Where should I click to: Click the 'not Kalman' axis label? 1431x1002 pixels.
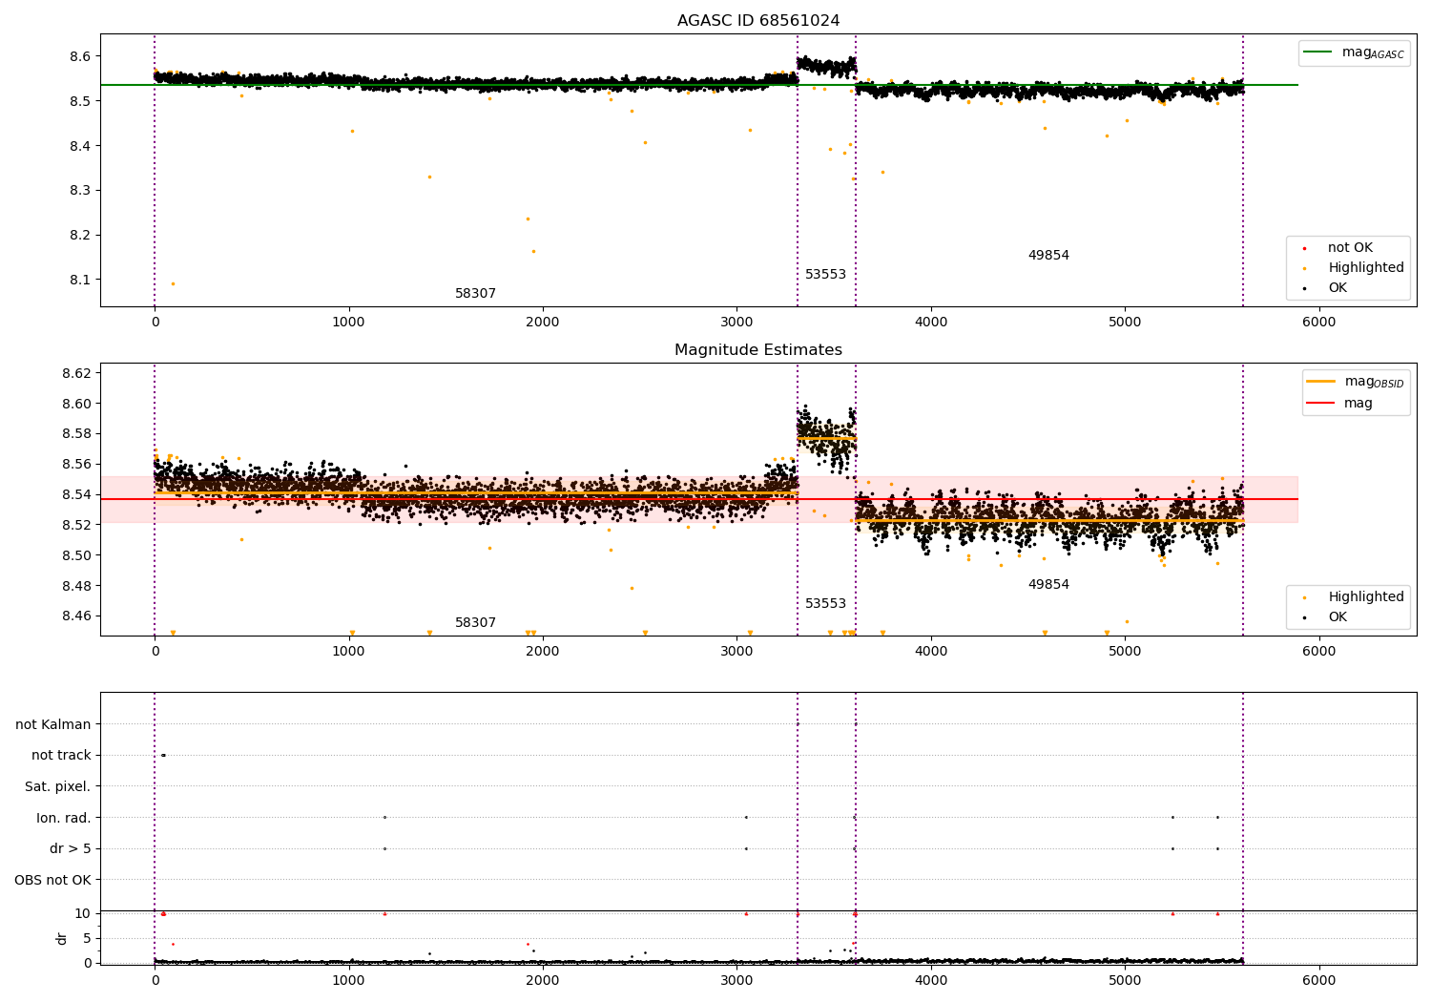point(53,725)
